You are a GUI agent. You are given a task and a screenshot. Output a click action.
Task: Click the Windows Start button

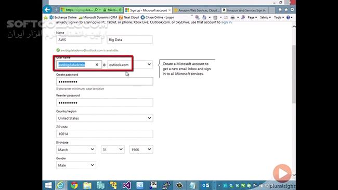tap(48, 185)
